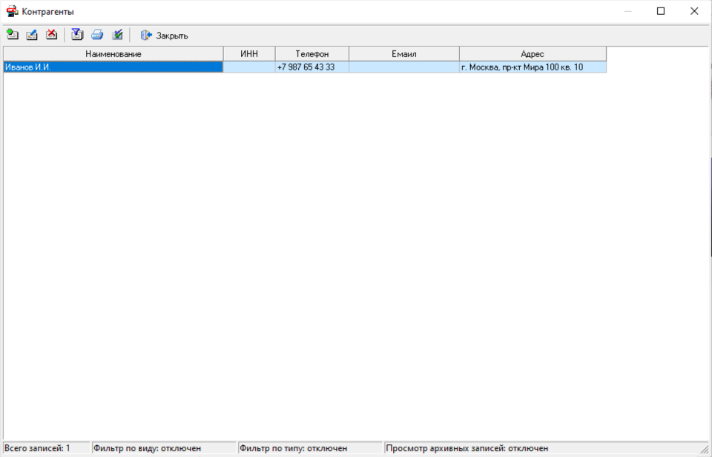Print the contractors list
This screenshot has width=712, height=457.
point(97,35)
